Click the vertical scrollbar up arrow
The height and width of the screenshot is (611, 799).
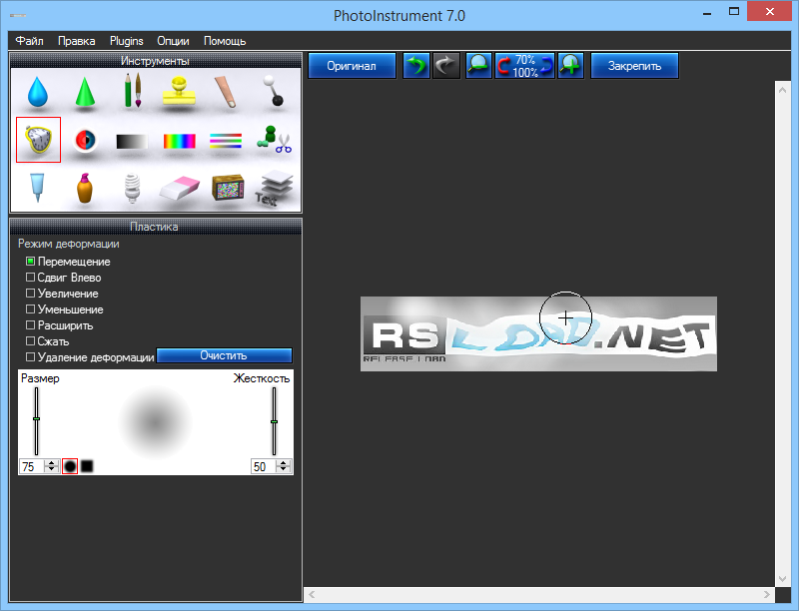783,90
